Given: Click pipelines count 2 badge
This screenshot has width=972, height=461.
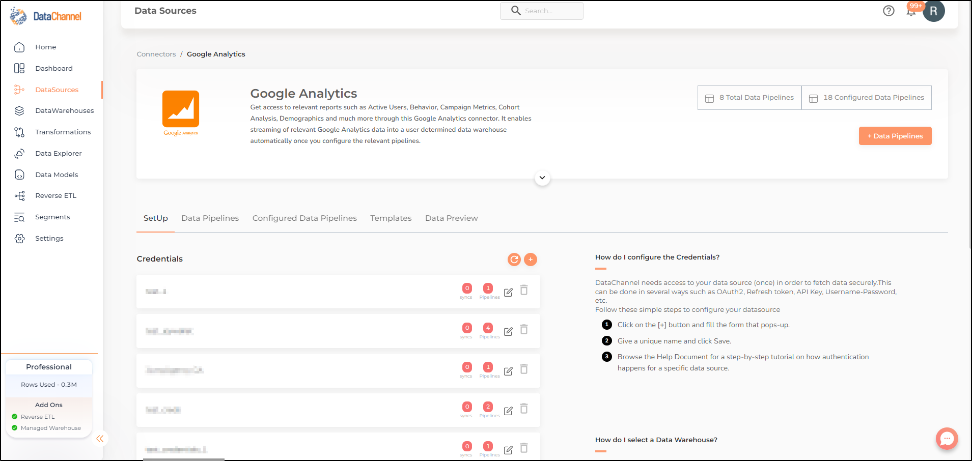Looking at the screenshot, I should pyautogui.click(x=488, y=407).
